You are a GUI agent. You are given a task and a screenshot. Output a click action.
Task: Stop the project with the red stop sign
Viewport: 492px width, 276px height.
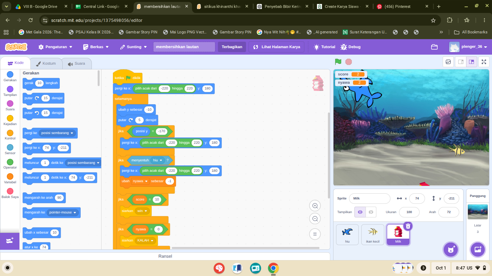click(x=349, y=62)
